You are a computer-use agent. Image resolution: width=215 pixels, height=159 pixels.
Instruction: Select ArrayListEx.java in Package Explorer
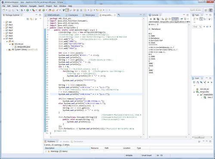22,47
